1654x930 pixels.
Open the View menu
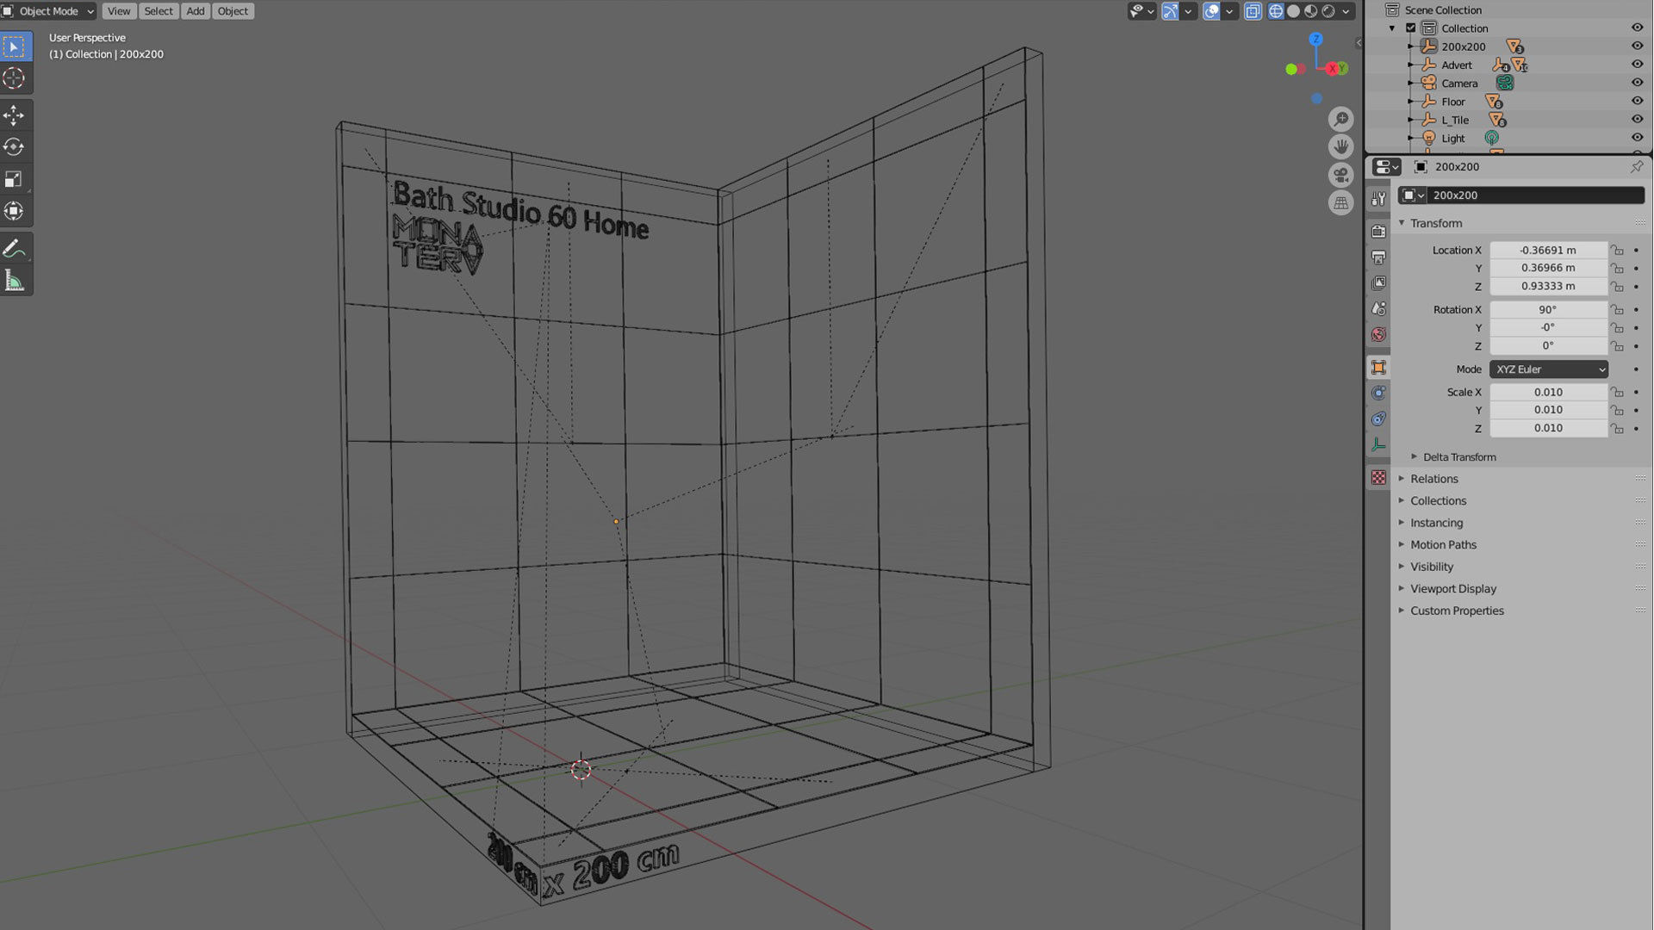pos(119,11)
